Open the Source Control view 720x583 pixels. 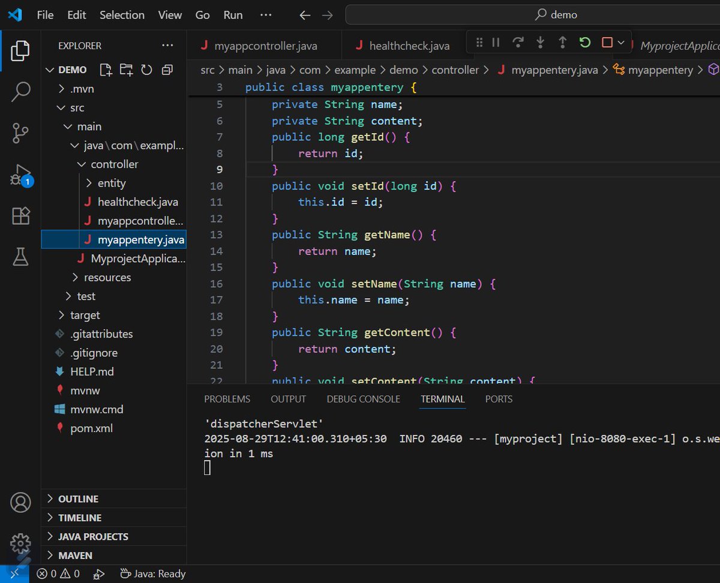[x=20, y=133]
